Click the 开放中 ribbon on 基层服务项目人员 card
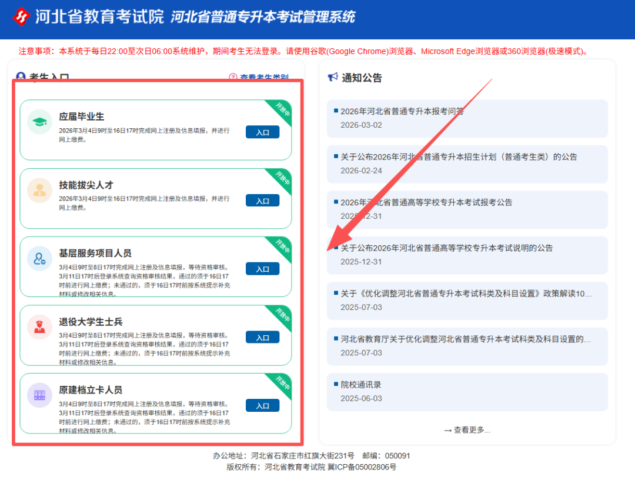 (x=282, y=246)
